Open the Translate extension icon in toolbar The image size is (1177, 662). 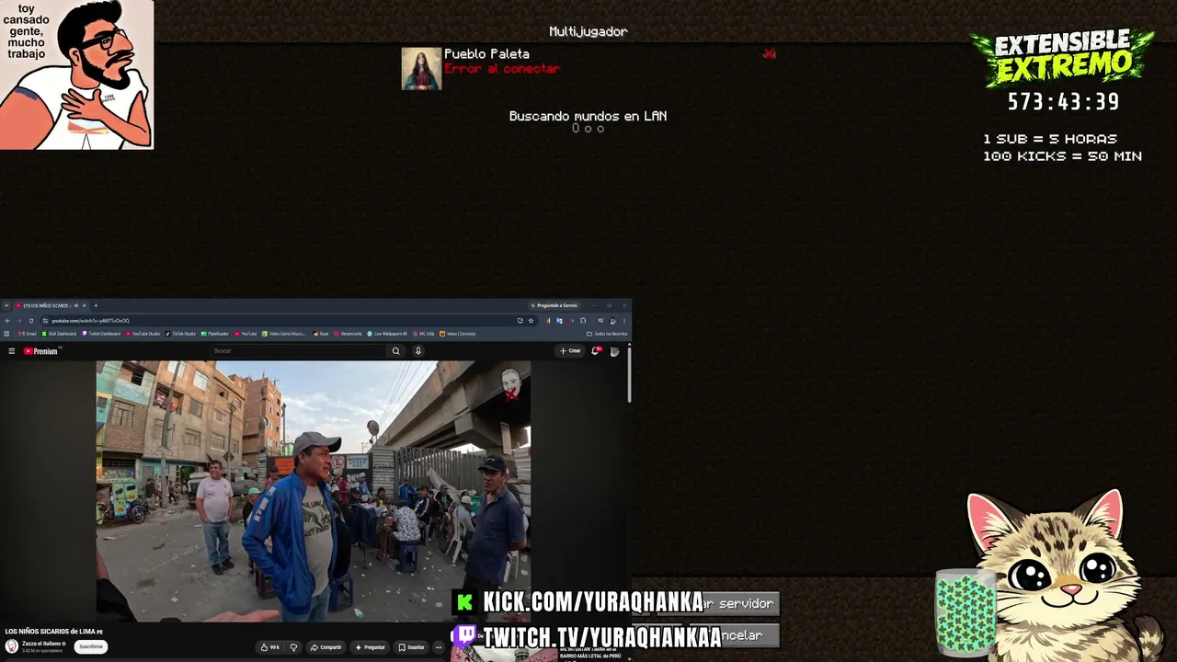click(x=559, y=321)
